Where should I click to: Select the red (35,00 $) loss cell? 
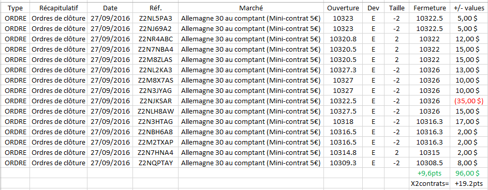click(x=469, y=101)
